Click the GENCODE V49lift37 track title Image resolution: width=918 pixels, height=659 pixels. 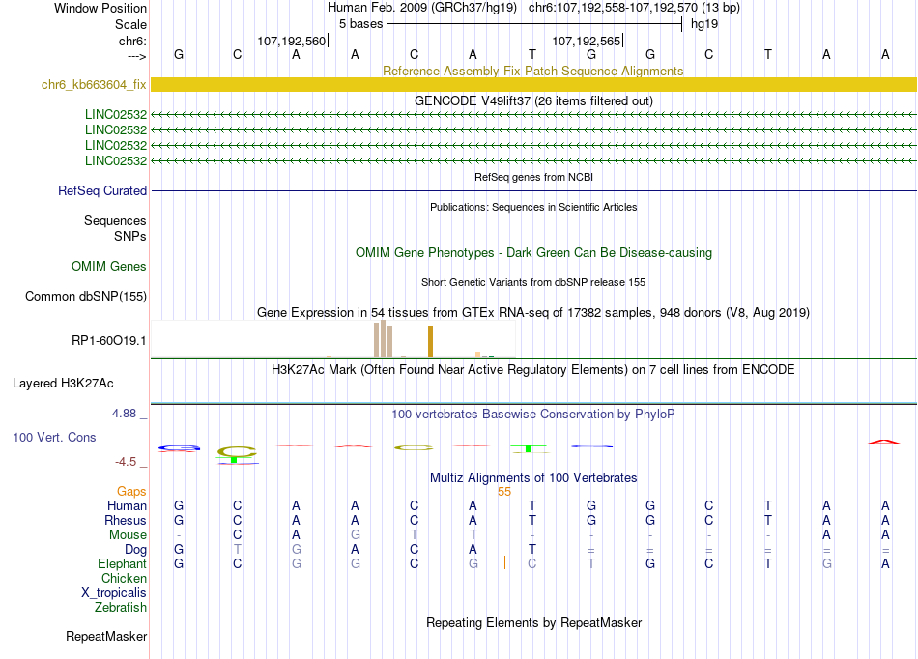pos(533,100)
